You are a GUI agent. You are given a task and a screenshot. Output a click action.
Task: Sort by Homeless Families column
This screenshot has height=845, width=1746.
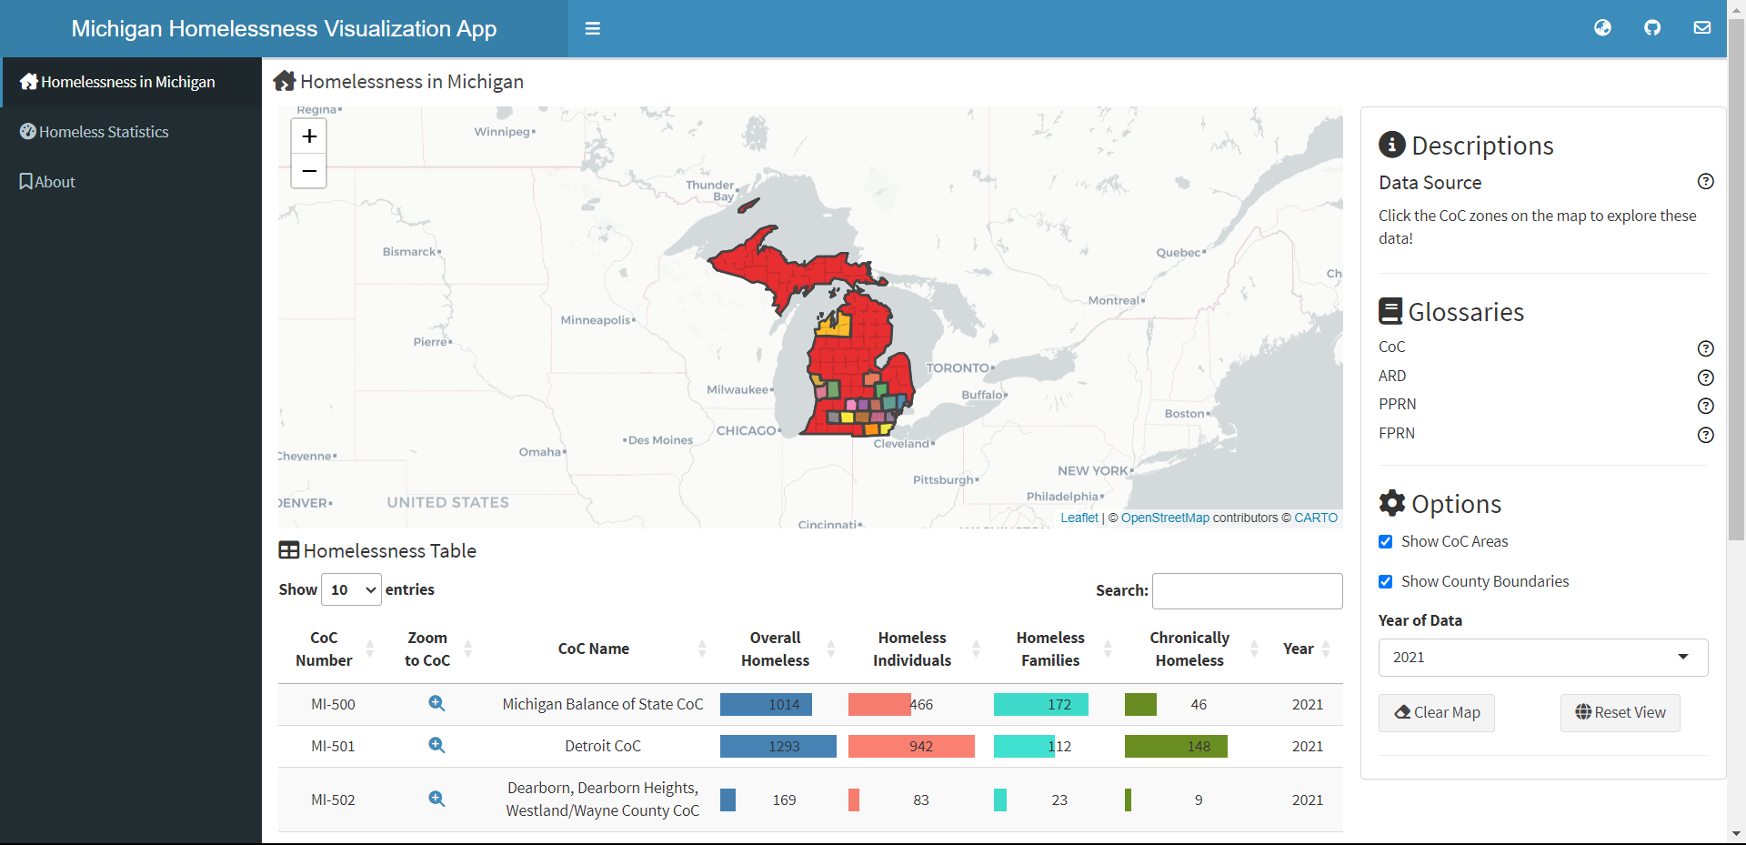[x=1058, y=649]
